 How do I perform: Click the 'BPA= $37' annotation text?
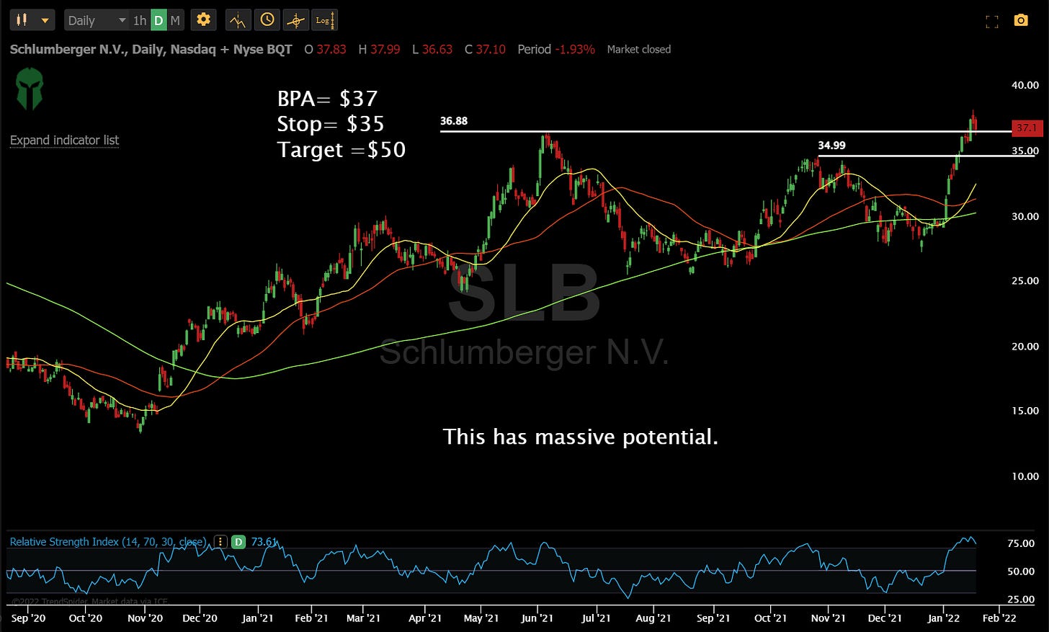click(x=328, y=98)
